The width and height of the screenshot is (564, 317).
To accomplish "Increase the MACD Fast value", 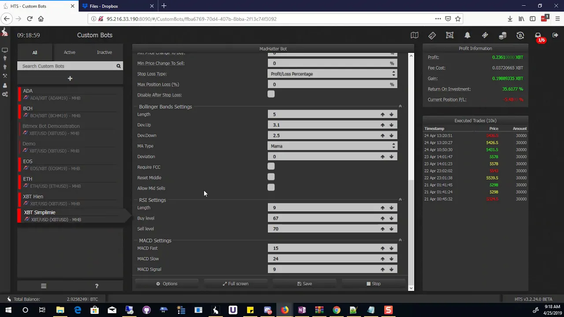I will coord(382,248).
